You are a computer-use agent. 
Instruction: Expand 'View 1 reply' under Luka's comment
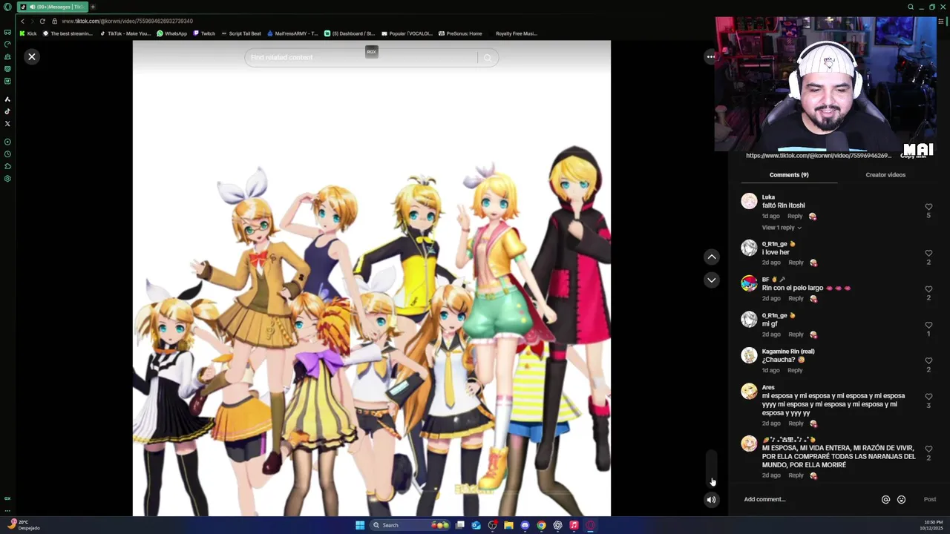[782, 228]
